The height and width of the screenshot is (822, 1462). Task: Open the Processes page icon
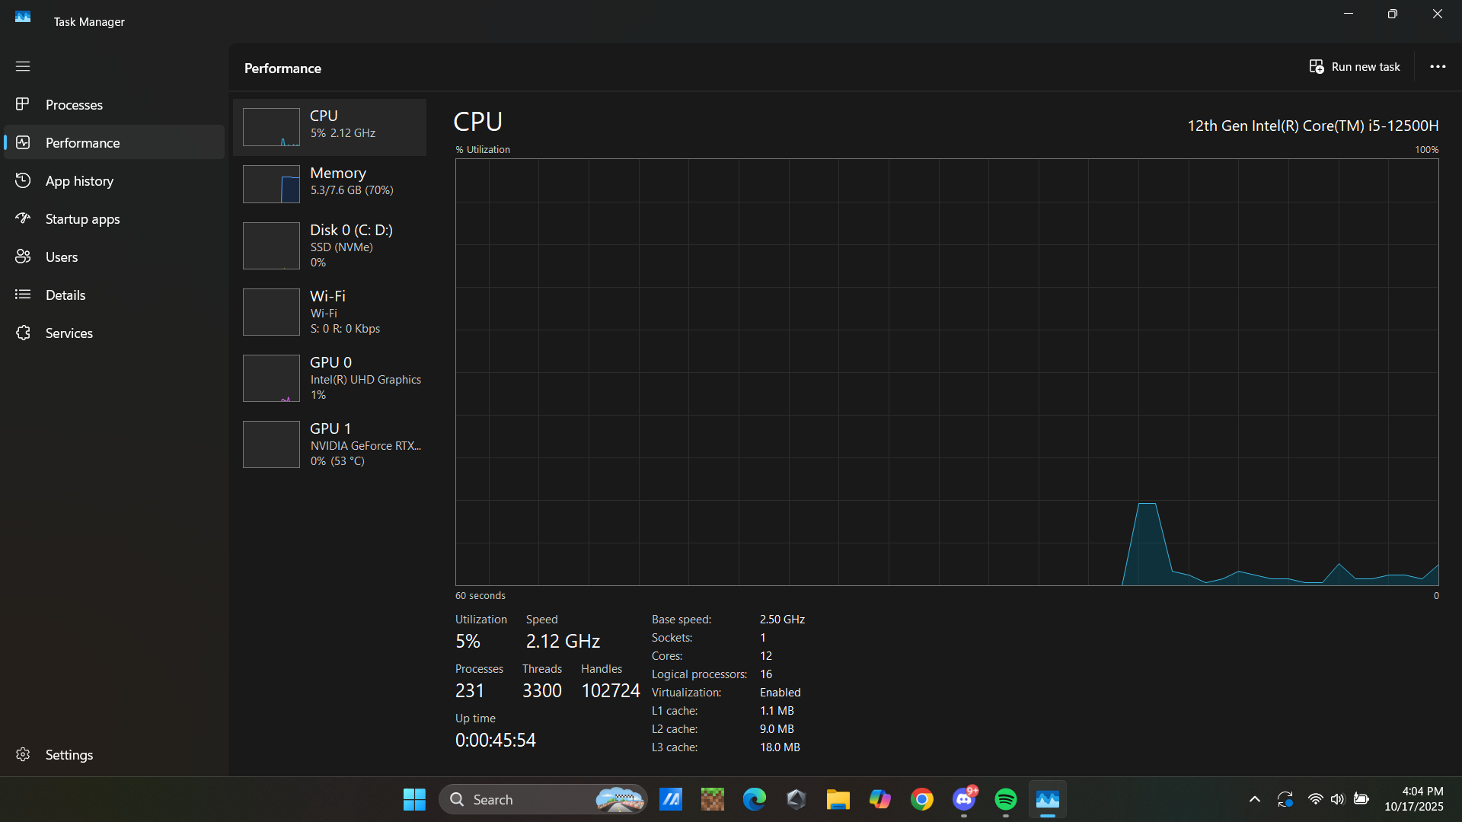pyautogui.click(x=23, y=104)
